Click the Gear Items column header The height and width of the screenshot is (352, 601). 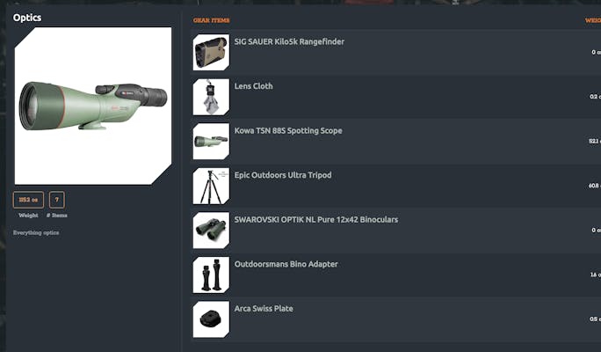212,20
